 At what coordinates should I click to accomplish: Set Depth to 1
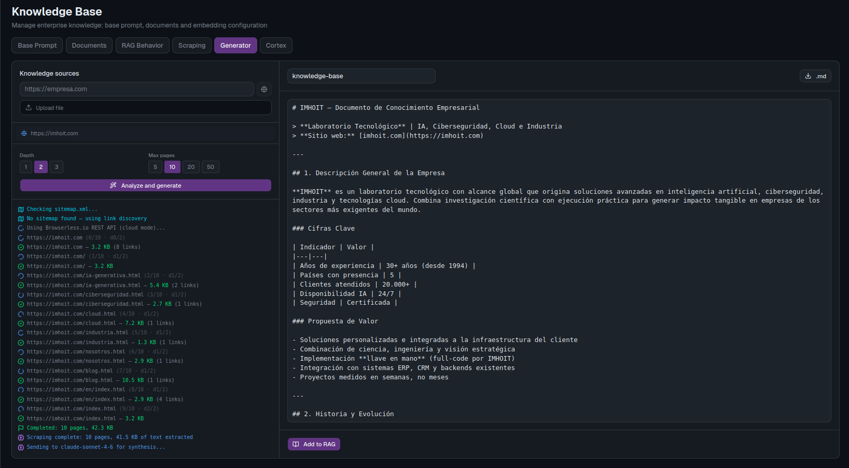26,167
